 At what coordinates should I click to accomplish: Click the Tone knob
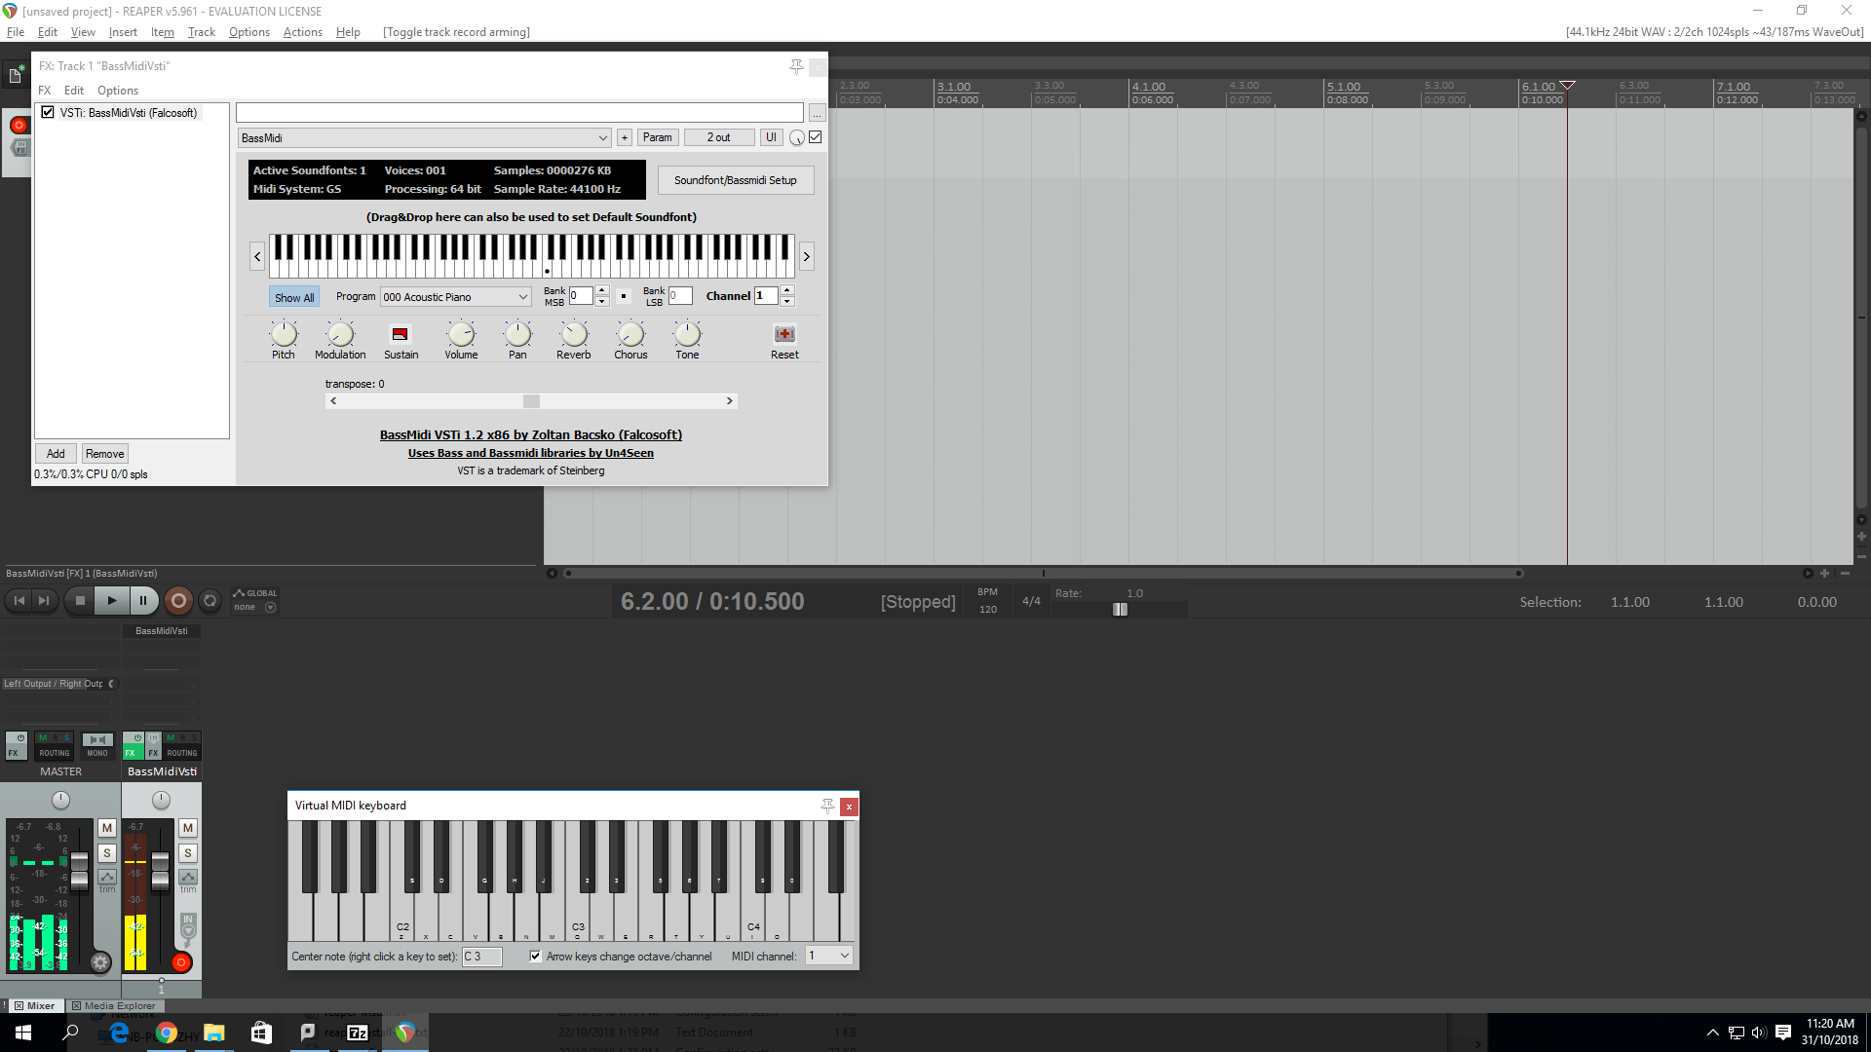point(687,334)
